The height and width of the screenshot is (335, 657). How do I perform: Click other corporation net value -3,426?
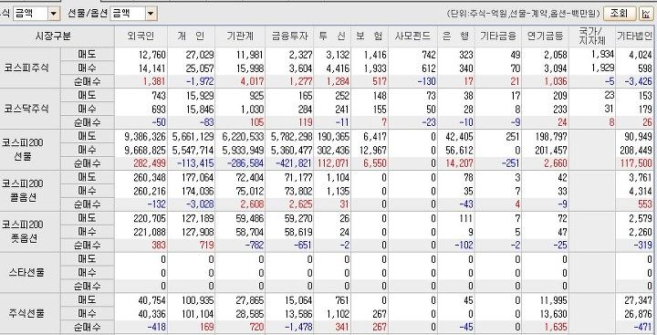(639, 81)
